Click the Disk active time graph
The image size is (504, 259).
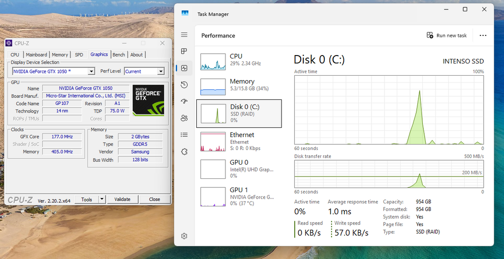coord(389,110)
